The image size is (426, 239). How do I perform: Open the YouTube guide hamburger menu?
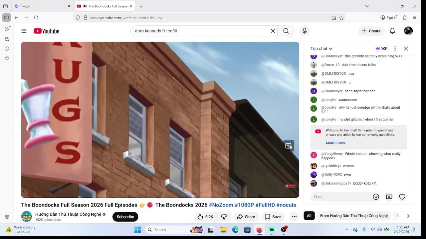pos(24,31)
